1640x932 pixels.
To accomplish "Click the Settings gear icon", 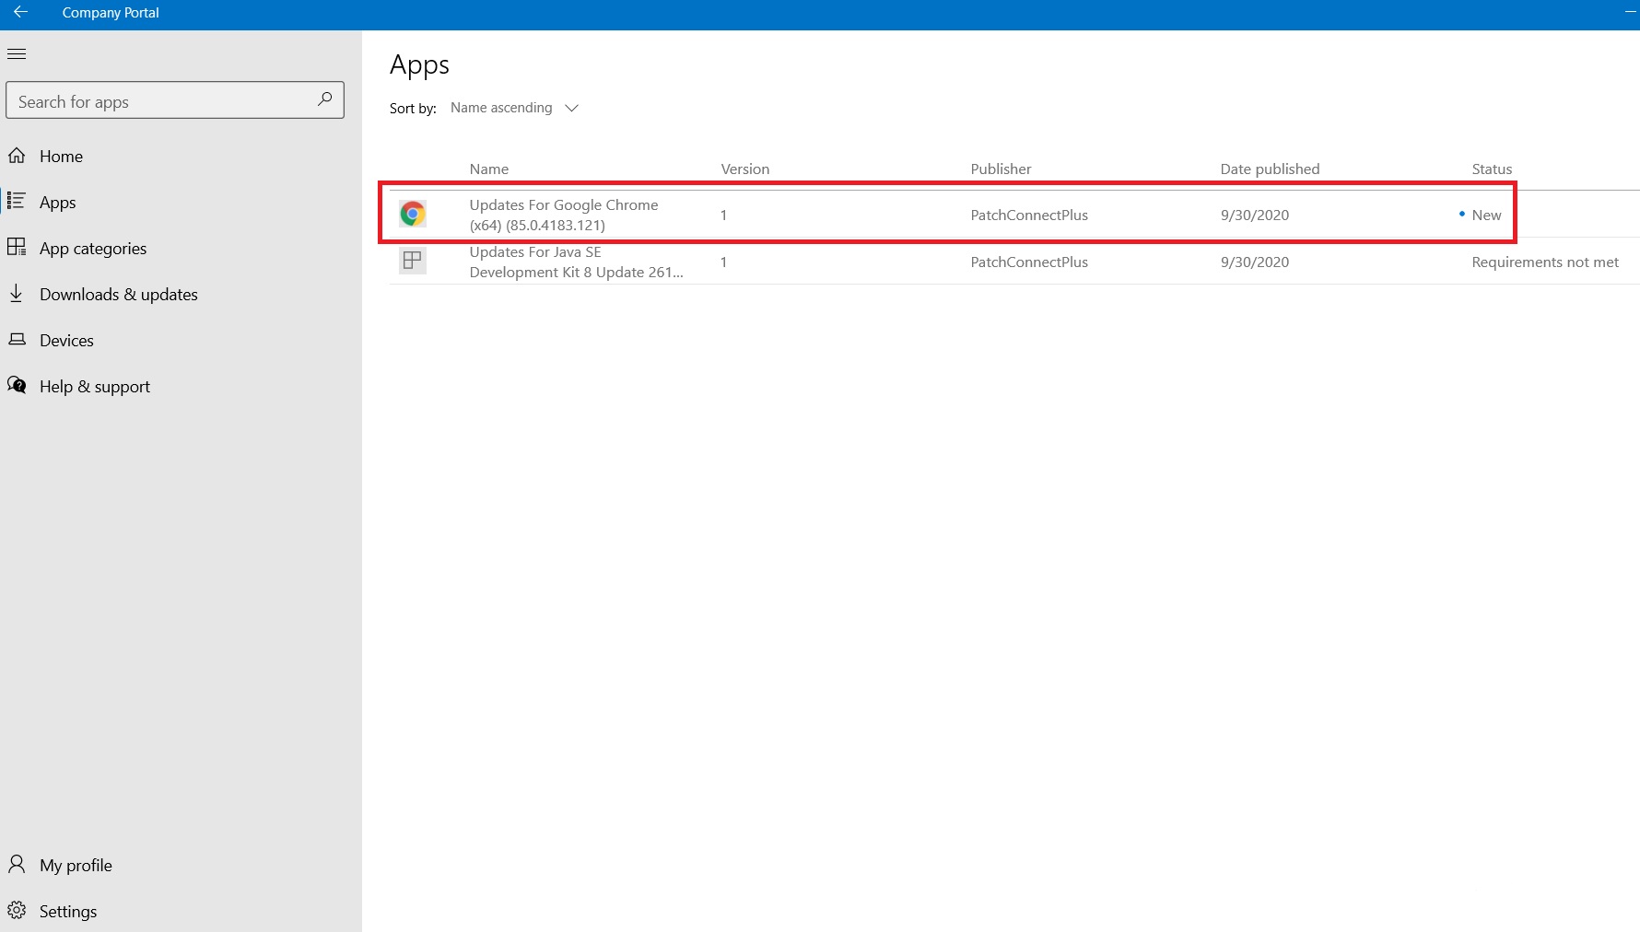I will [x=17, y=911].
